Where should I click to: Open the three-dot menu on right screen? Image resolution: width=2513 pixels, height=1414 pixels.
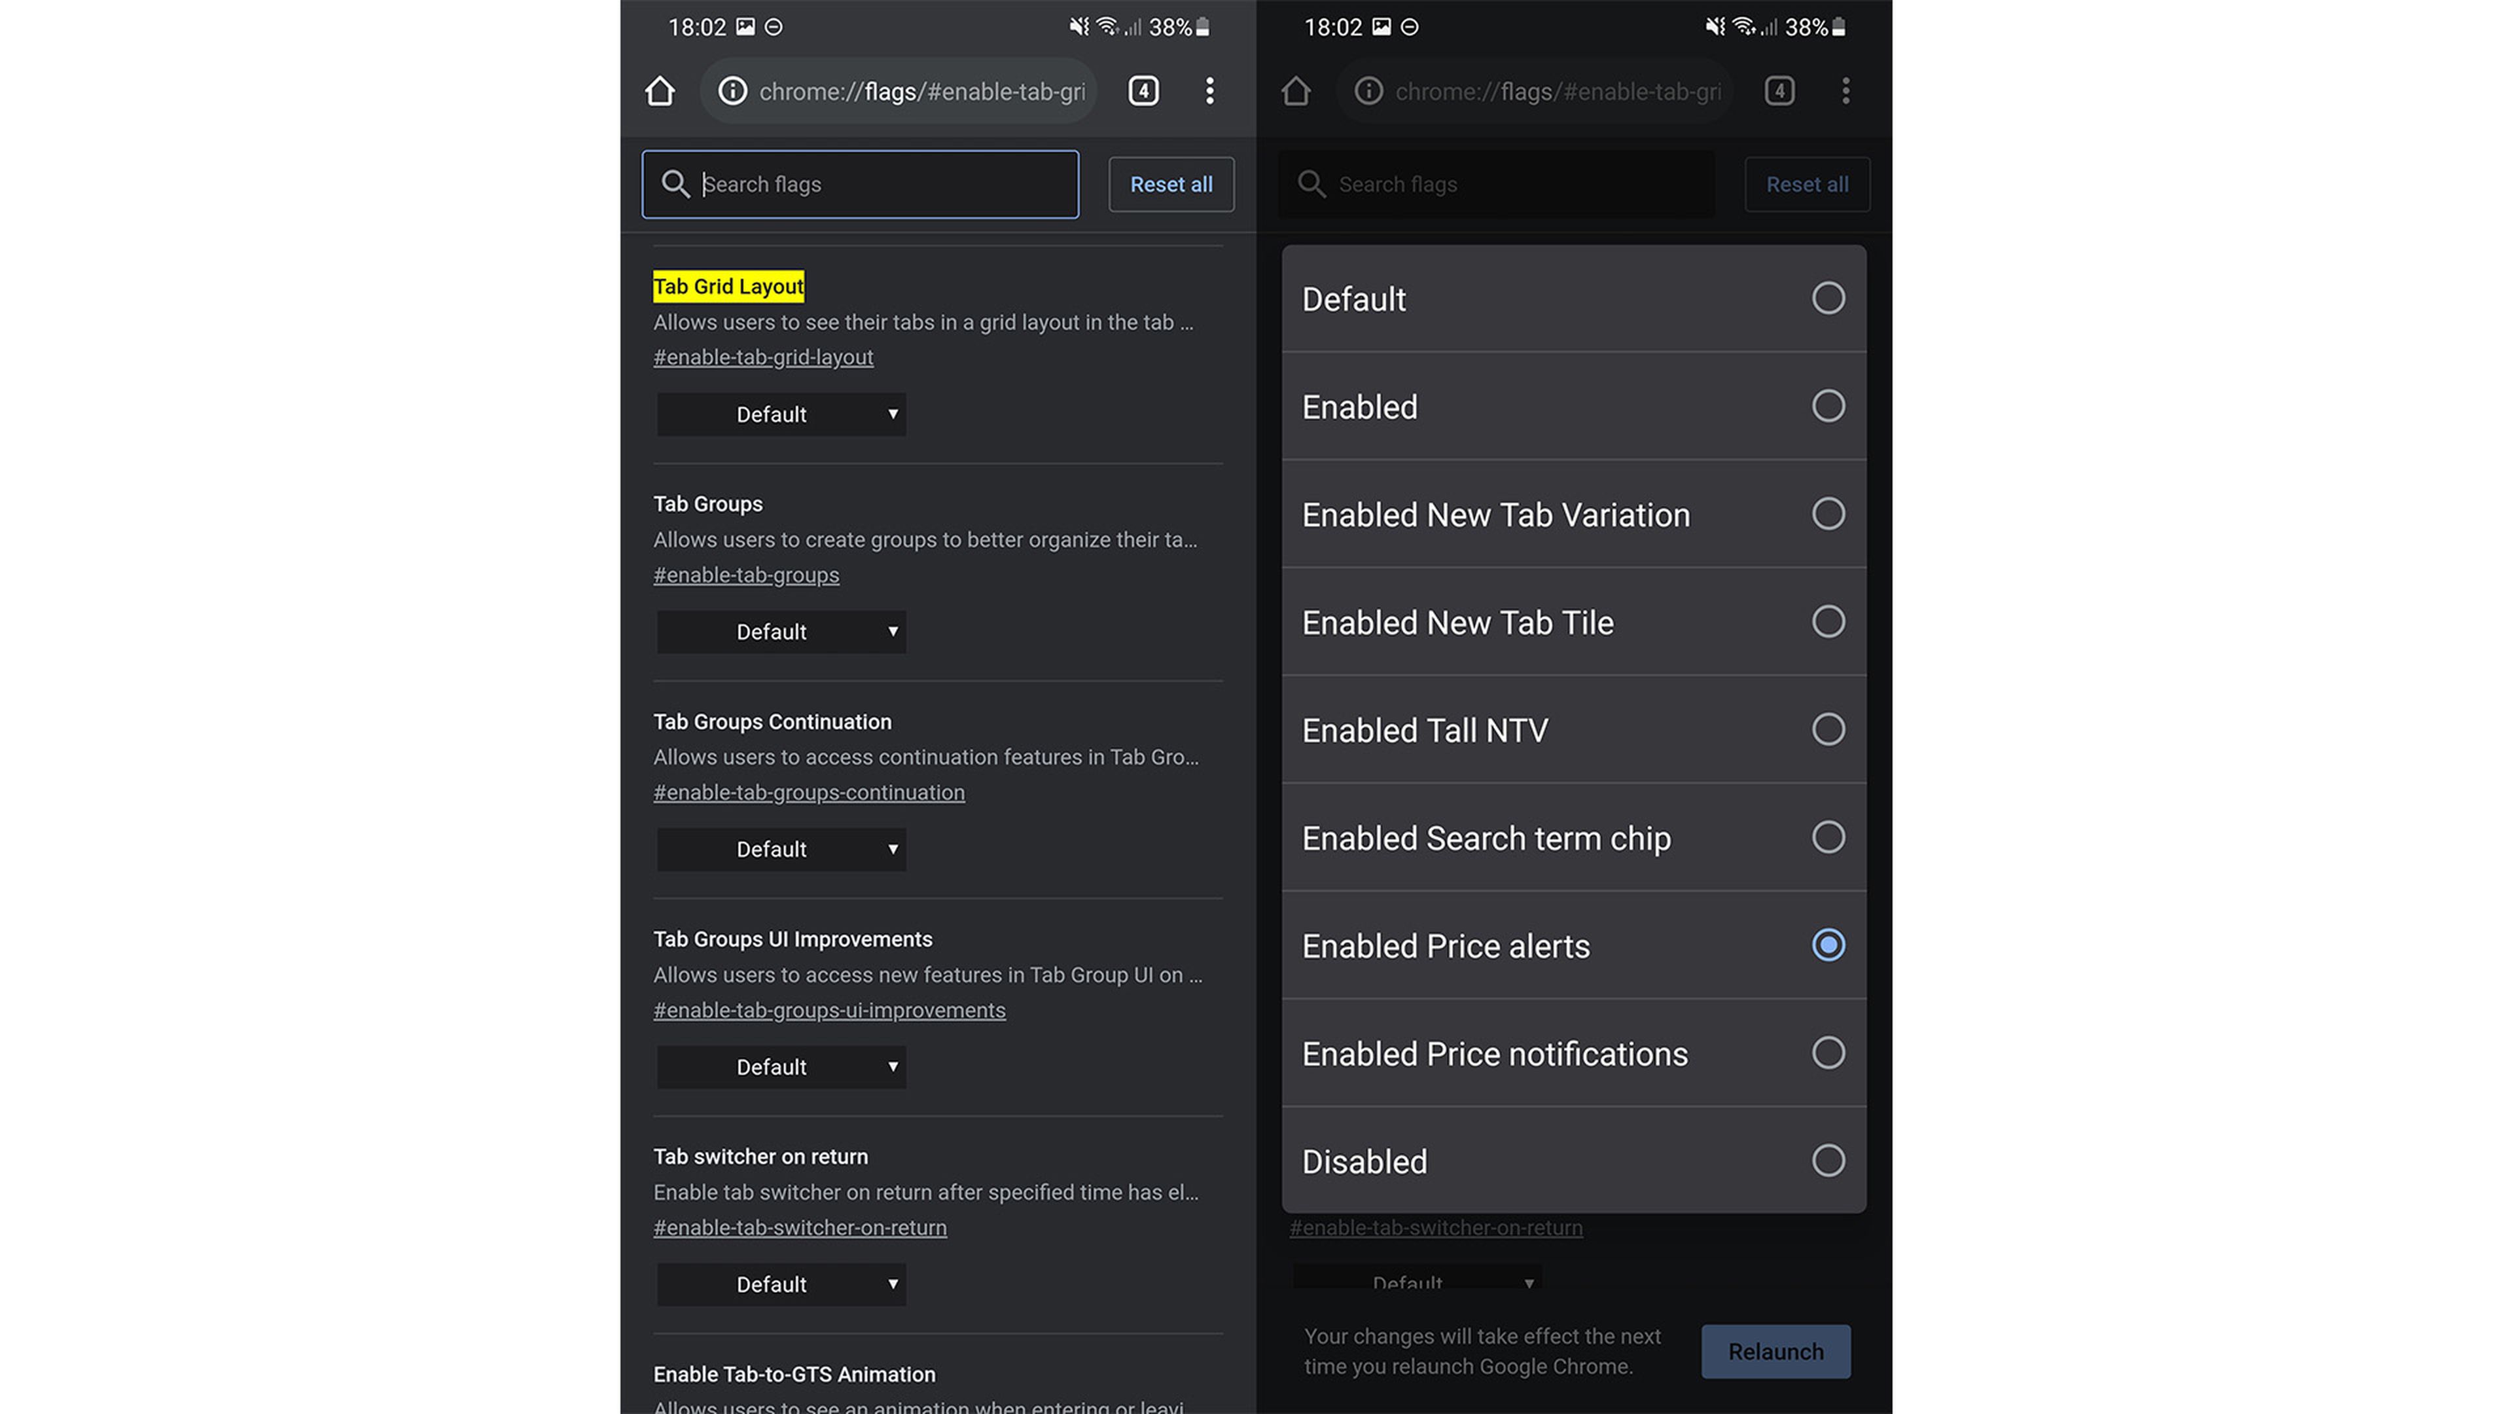coord(1845,91)
